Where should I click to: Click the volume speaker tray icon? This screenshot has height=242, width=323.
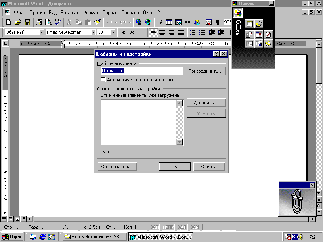(x=301, y=237)
